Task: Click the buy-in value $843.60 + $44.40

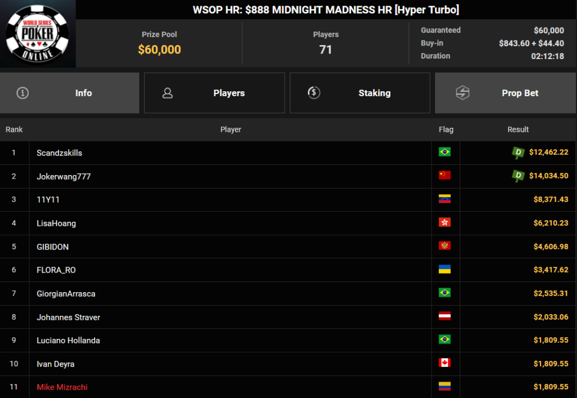Action: click(531, 43)
